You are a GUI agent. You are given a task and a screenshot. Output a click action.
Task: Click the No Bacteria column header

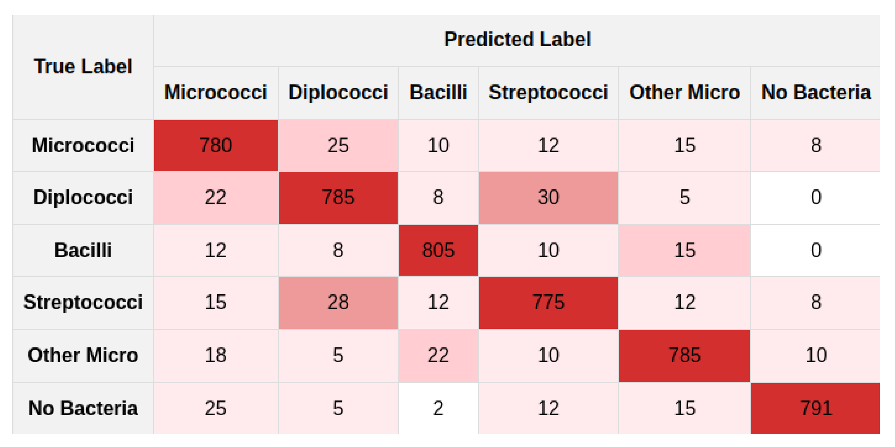pos(816,93)
